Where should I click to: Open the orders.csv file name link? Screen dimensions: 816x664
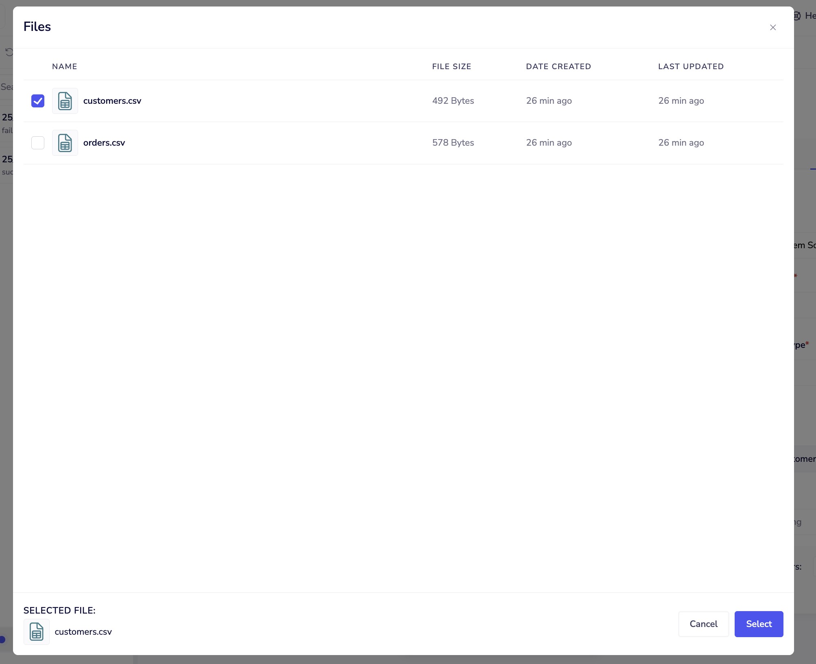coord(104,143)
